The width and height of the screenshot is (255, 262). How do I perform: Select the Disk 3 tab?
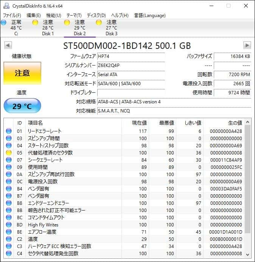(x=111, y=28)
